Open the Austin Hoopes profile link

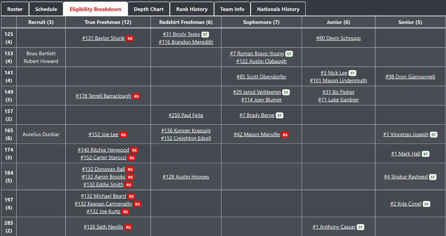(186, 177)
